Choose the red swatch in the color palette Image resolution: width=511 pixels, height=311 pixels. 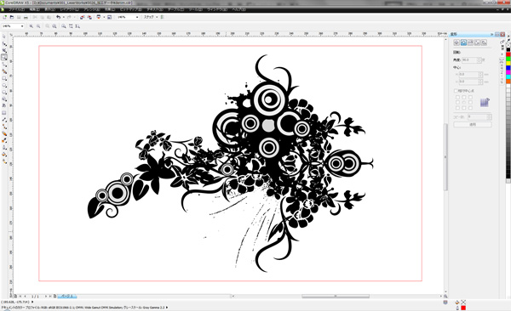point(508,54)
